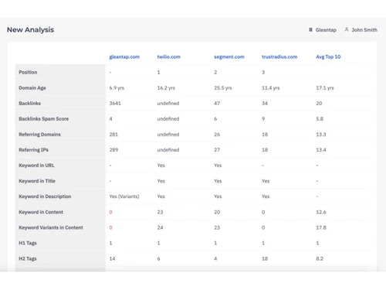Viewport: 386px width, 290px height.
Task: Click the 16.2 yrs domain age value
Action: 166,88
